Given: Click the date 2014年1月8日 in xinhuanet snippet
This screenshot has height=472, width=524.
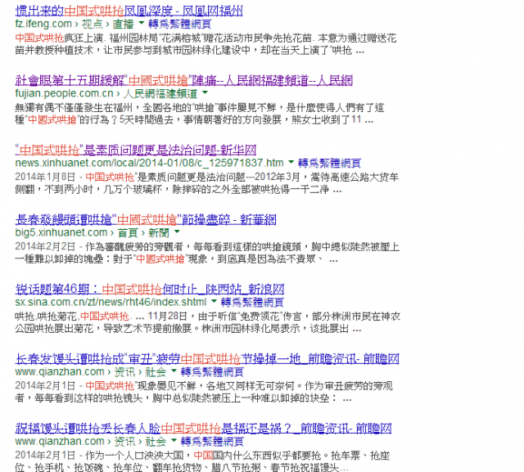Looking at the screenshot, I should pos(46,177).
